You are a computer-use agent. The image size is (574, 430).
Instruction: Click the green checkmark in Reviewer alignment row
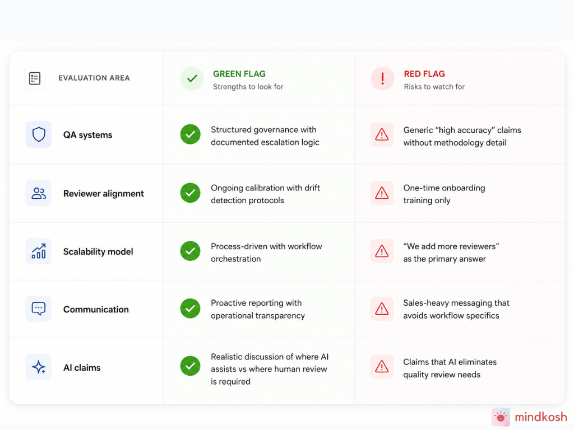[x=191, y=193]
